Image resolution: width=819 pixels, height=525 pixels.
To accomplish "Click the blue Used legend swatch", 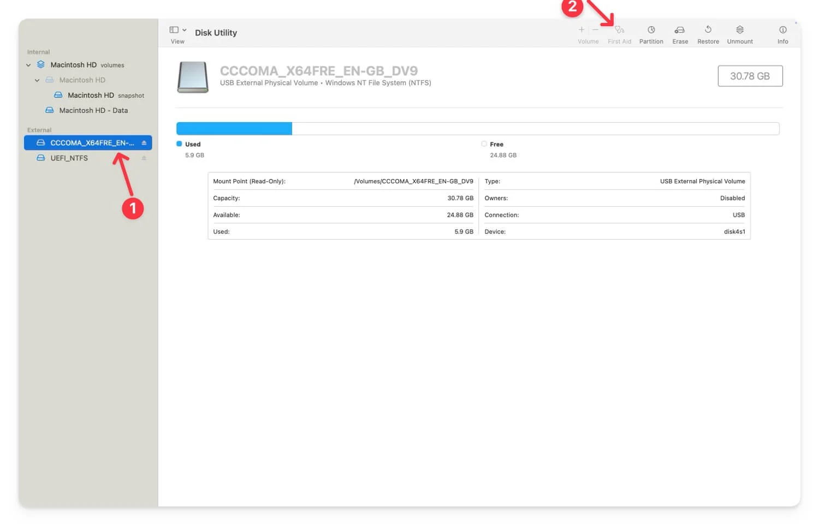I will click(x=179, y=144).
